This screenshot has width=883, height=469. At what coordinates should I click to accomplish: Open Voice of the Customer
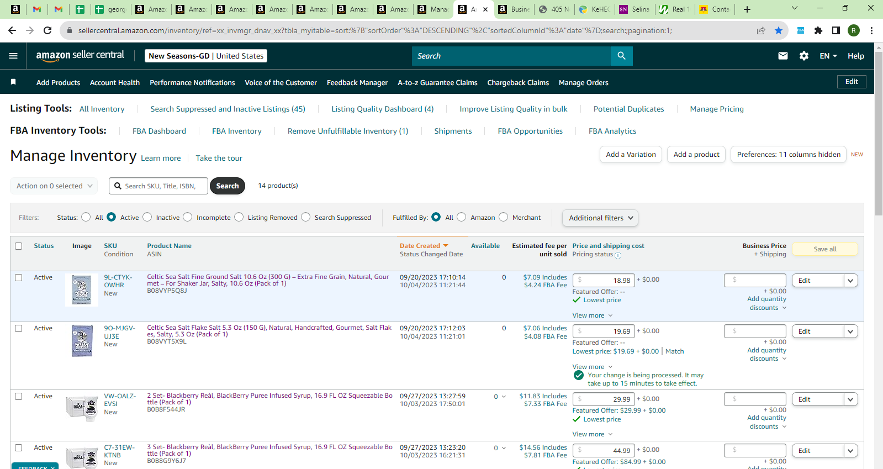[281, 82]
